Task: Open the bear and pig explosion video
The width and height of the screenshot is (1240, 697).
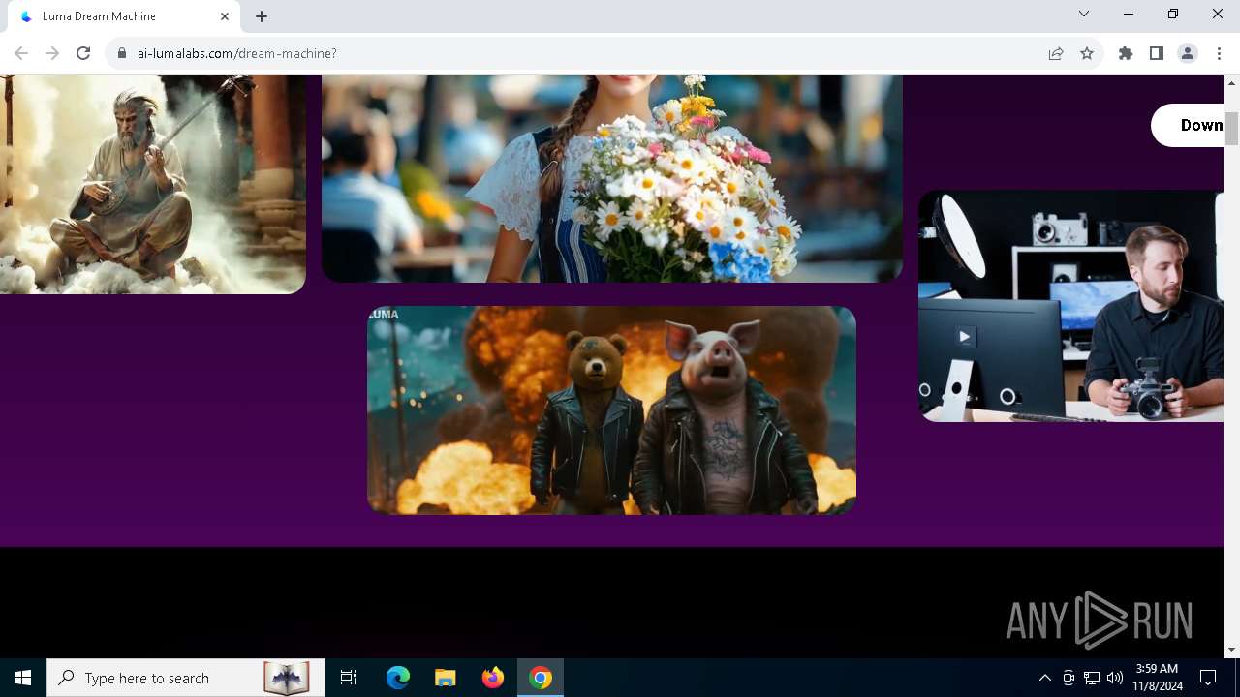Action: (611, 410)
